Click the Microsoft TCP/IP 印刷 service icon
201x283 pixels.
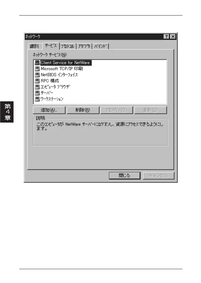[x=37, y=69]
